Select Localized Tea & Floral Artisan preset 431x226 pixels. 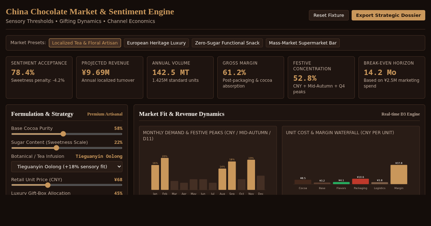click(x=85, y=43)
